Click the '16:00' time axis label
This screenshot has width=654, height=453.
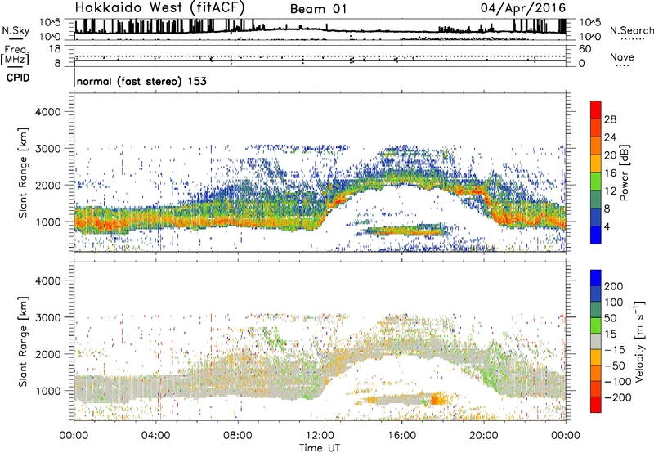click(x=401, y=436)
